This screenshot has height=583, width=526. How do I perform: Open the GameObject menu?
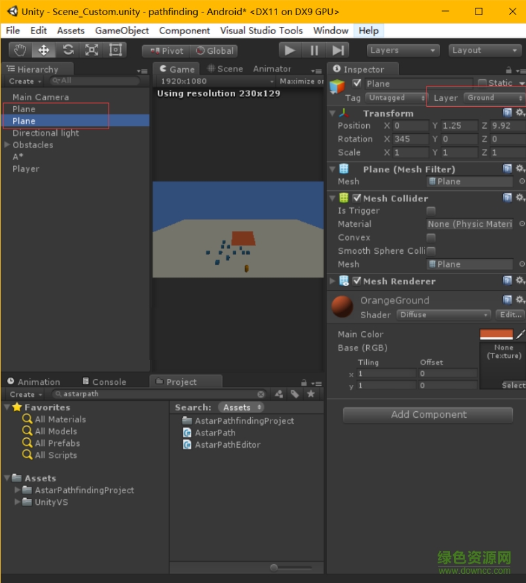tap(121, 30)
